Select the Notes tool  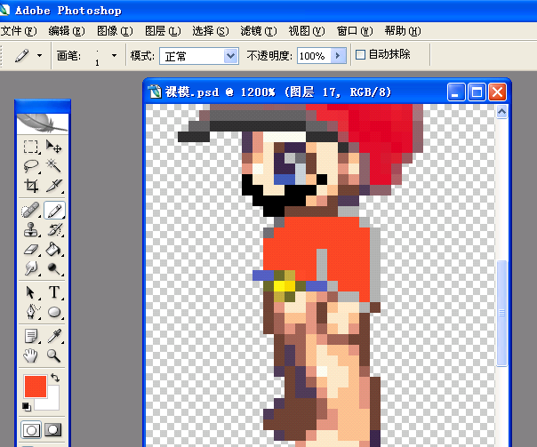pyautogui.click(x=31, y=336)
